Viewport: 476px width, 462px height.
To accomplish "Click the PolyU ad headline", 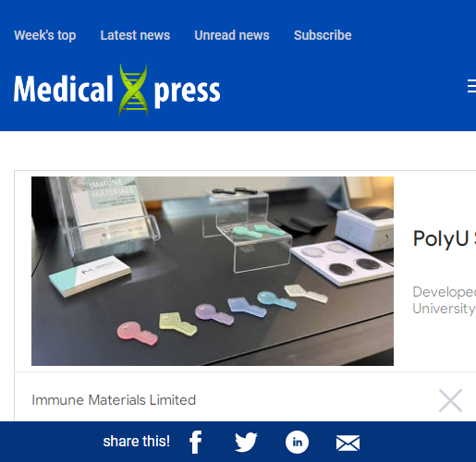I will coord(445,238).
